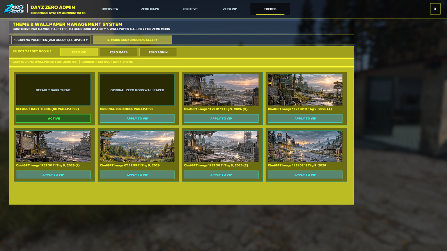Click caption 'ChatGPT Image 11 21 02 11 Thg 9, 2026'

coord(297,165)
